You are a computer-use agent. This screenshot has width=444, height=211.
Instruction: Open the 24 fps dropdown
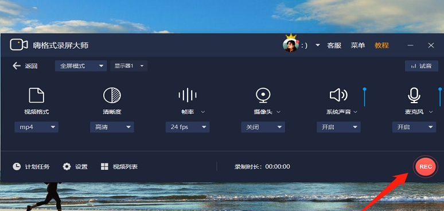[188, 127]
